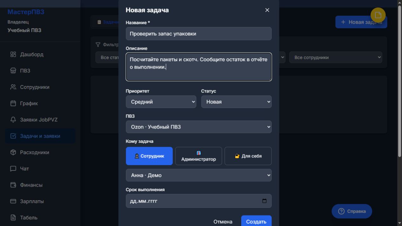
Task: Click the Дашборд grid icon
Action: pos(13,54)
